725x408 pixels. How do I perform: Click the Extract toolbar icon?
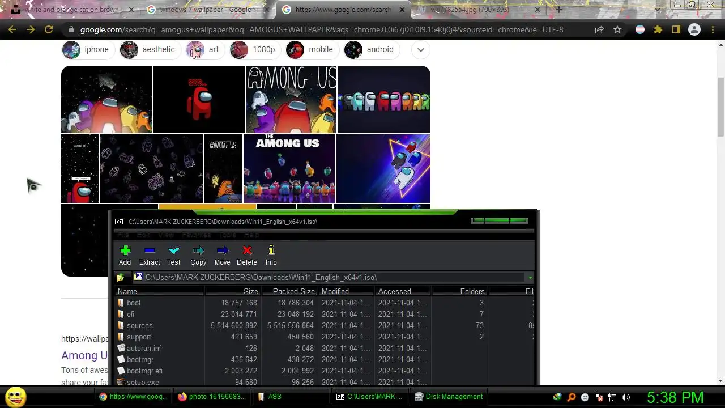150,255
